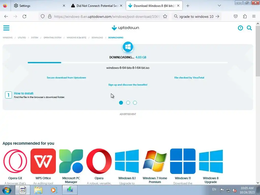Click the muted volume tray icon
260x195 pixels.
point(234,190)
